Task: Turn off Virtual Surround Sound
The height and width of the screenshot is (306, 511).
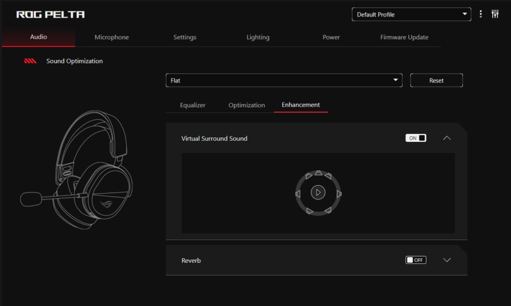Action: pyautogui.click(x=416, y=138)
